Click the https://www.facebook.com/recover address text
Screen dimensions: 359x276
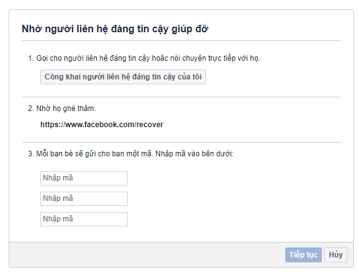tap(102, 125)
